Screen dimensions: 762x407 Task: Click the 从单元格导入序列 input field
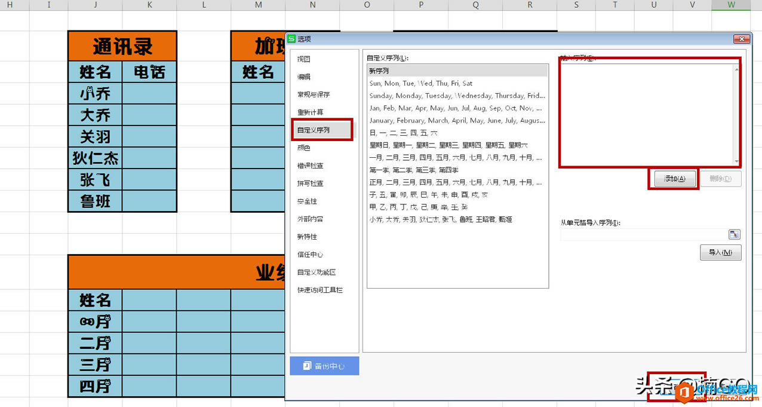pos(644,235)
